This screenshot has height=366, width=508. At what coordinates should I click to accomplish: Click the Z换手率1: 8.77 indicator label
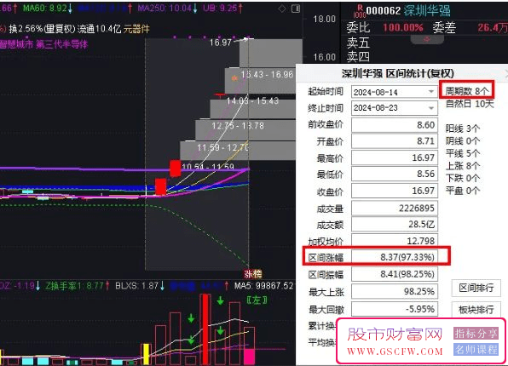coord(77,286)
